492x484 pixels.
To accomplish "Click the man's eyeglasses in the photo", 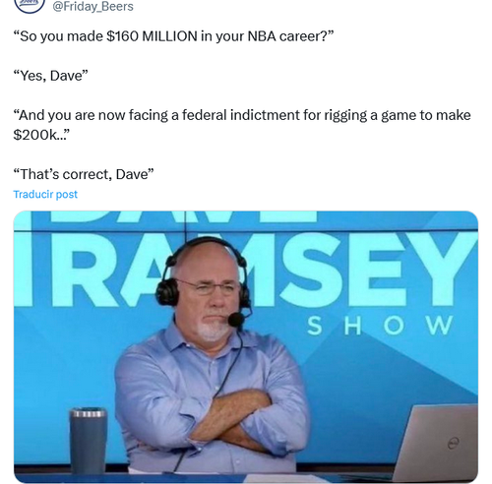I will 209,287.
